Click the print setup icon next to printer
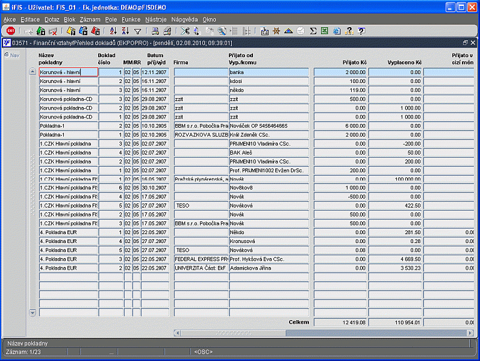Image resolution: width=480 pixels, height=361 pixels. pos(167,31)
